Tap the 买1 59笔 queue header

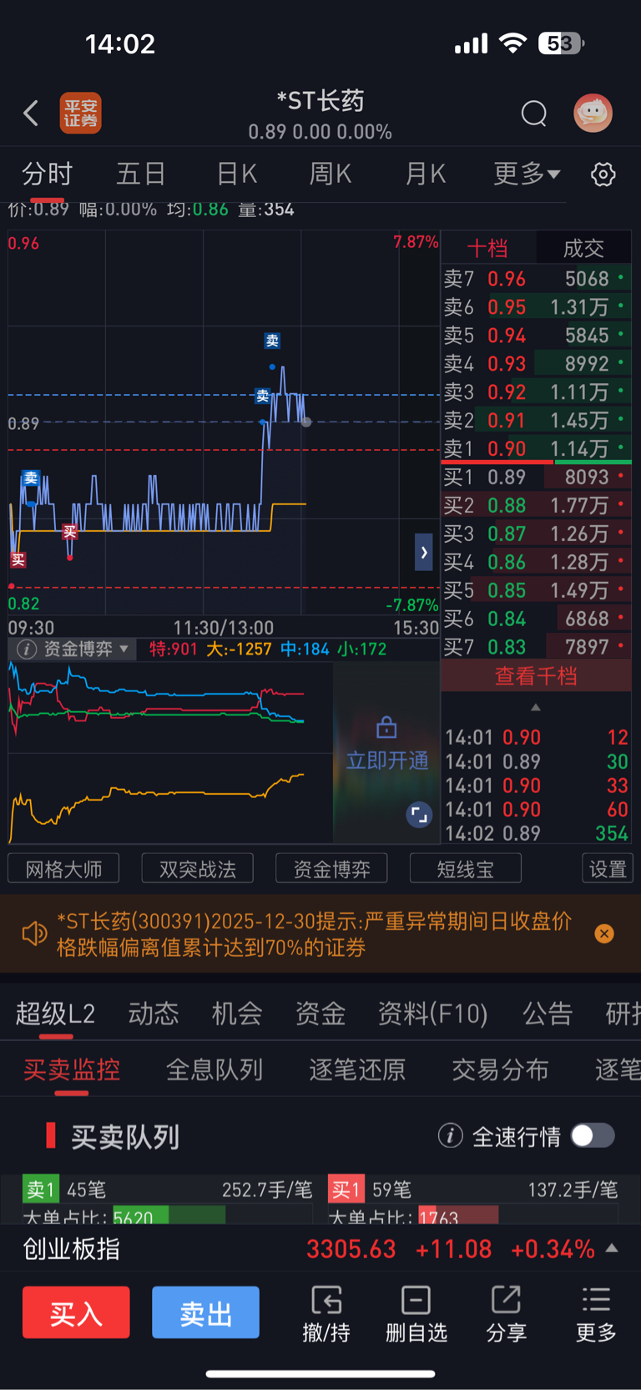coord(473,1189)
